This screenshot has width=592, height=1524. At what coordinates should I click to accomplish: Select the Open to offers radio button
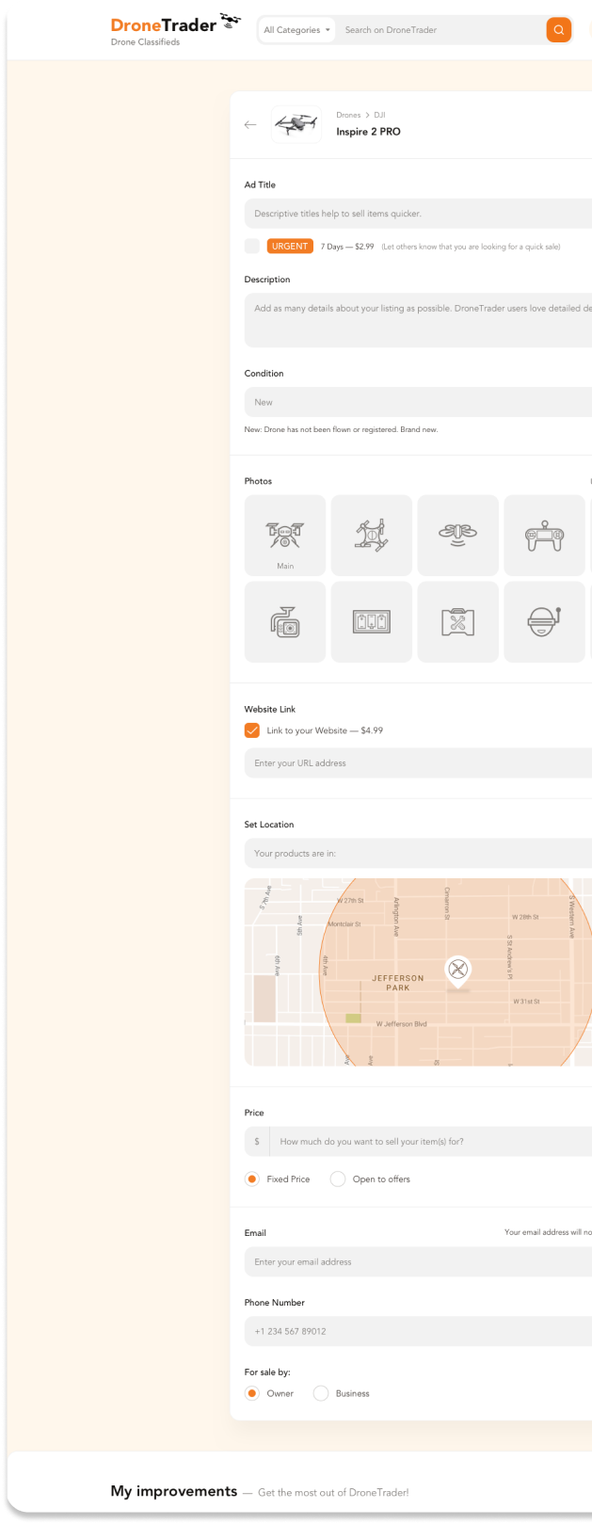[x=338, y=1179]
